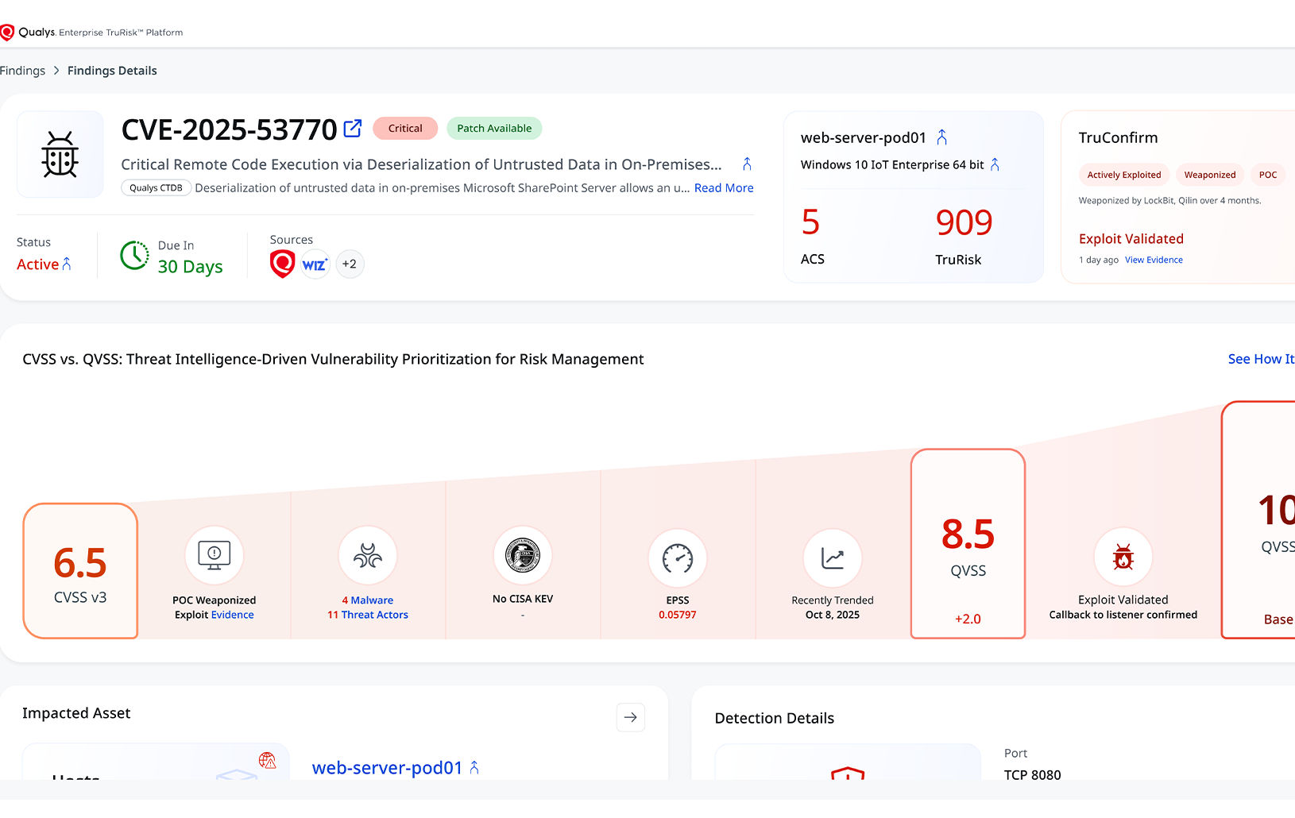1295x818 pixels.
Task: Click the POC Weaponized monitor icon
Action: [215, 555]
